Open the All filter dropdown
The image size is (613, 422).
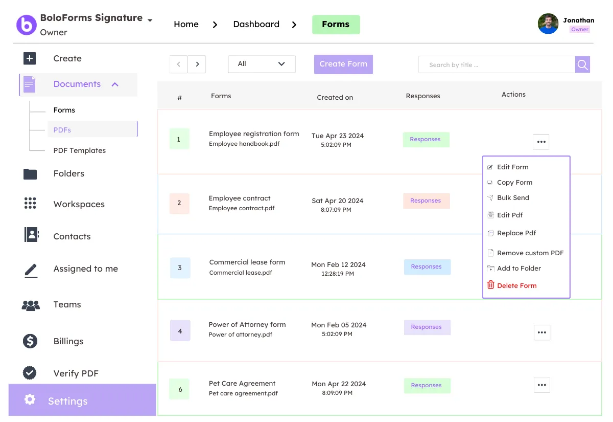click(262, 64)
